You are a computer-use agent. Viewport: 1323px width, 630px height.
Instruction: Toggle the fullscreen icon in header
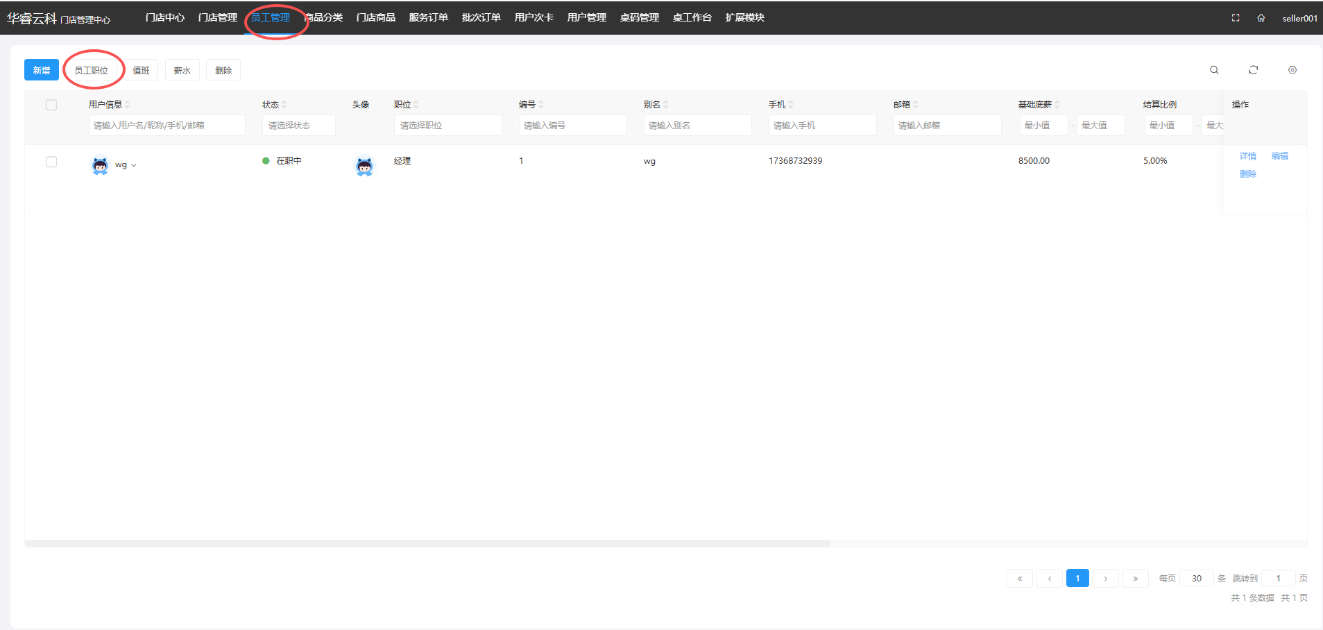pos(1236,18)
